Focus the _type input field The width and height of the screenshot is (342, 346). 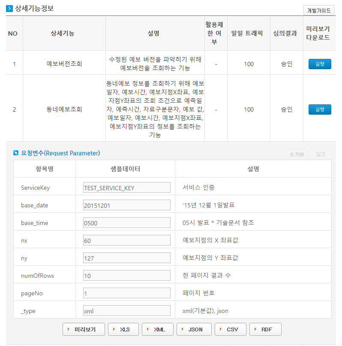(x=127, y=311)
